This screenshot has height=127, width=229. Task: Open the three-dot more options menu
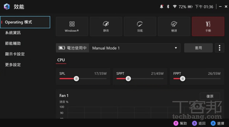(219, 48)
